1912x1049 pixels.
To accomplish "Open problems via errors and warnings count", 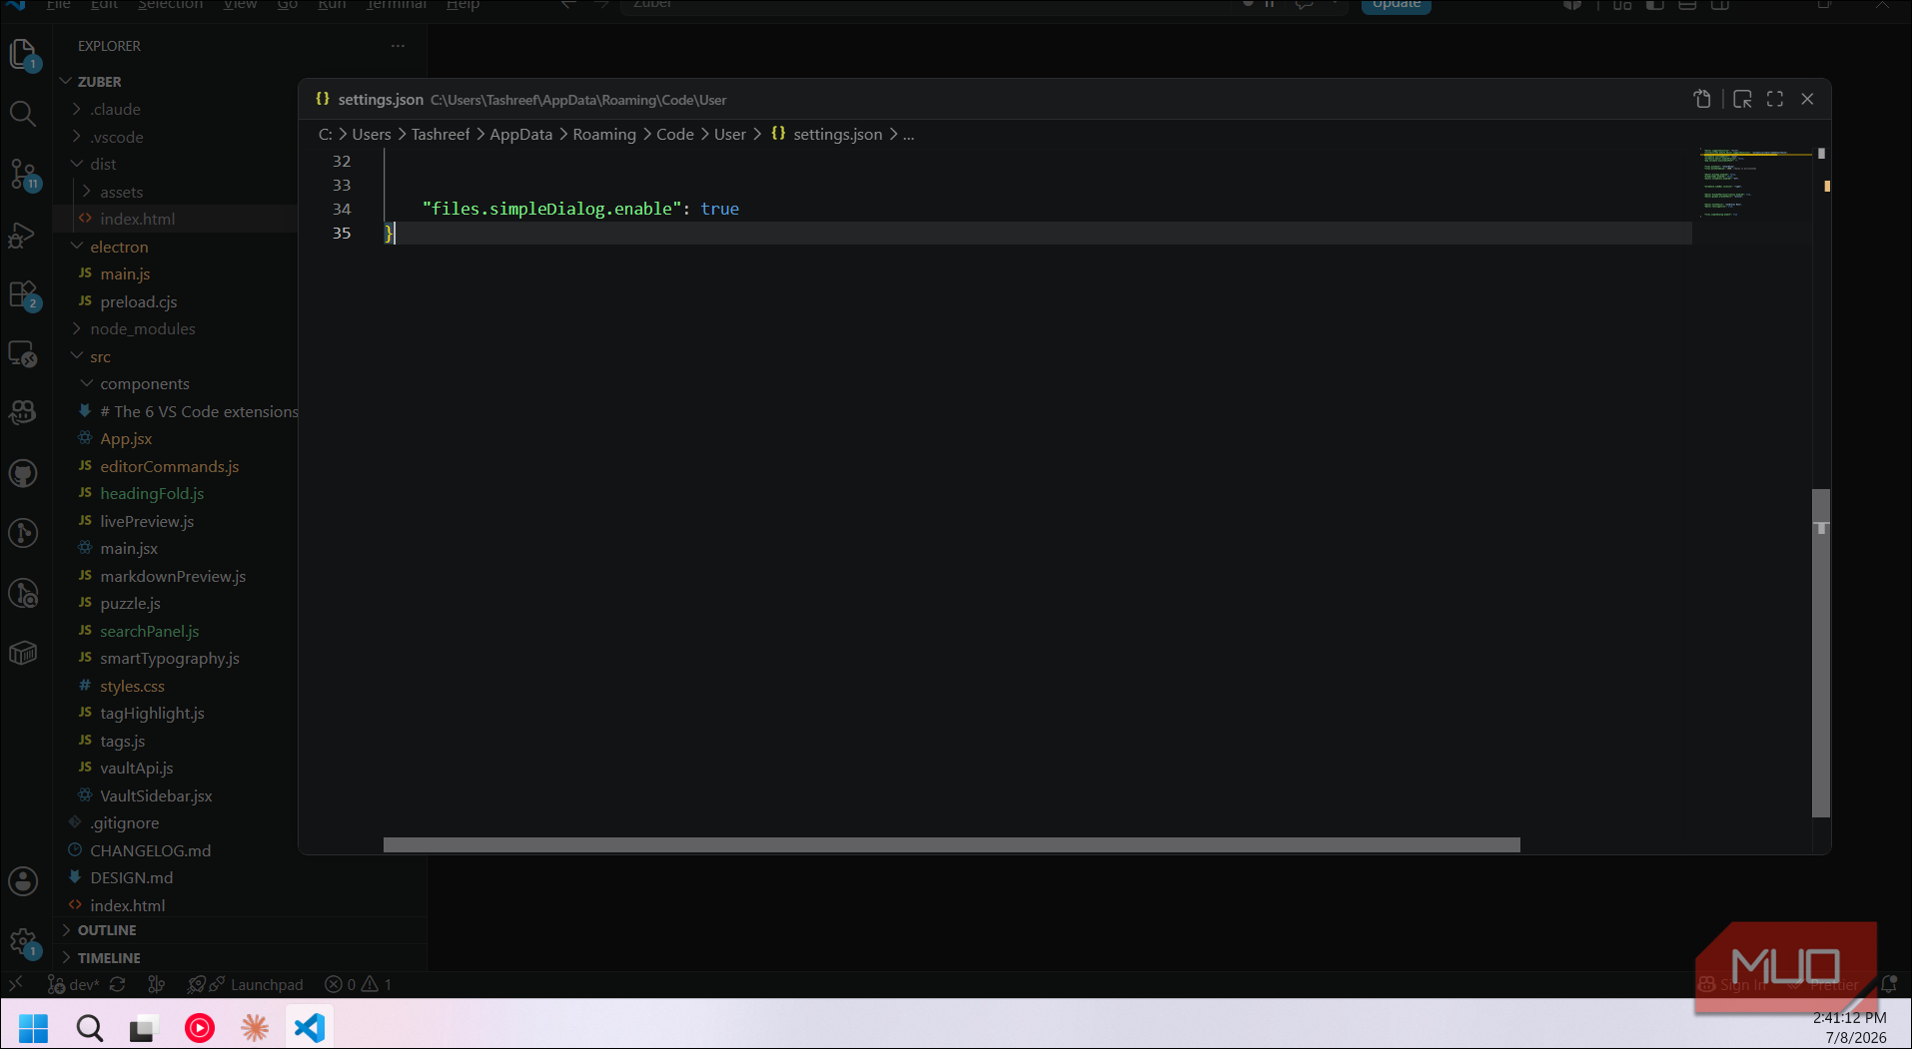I will [358, 984].
